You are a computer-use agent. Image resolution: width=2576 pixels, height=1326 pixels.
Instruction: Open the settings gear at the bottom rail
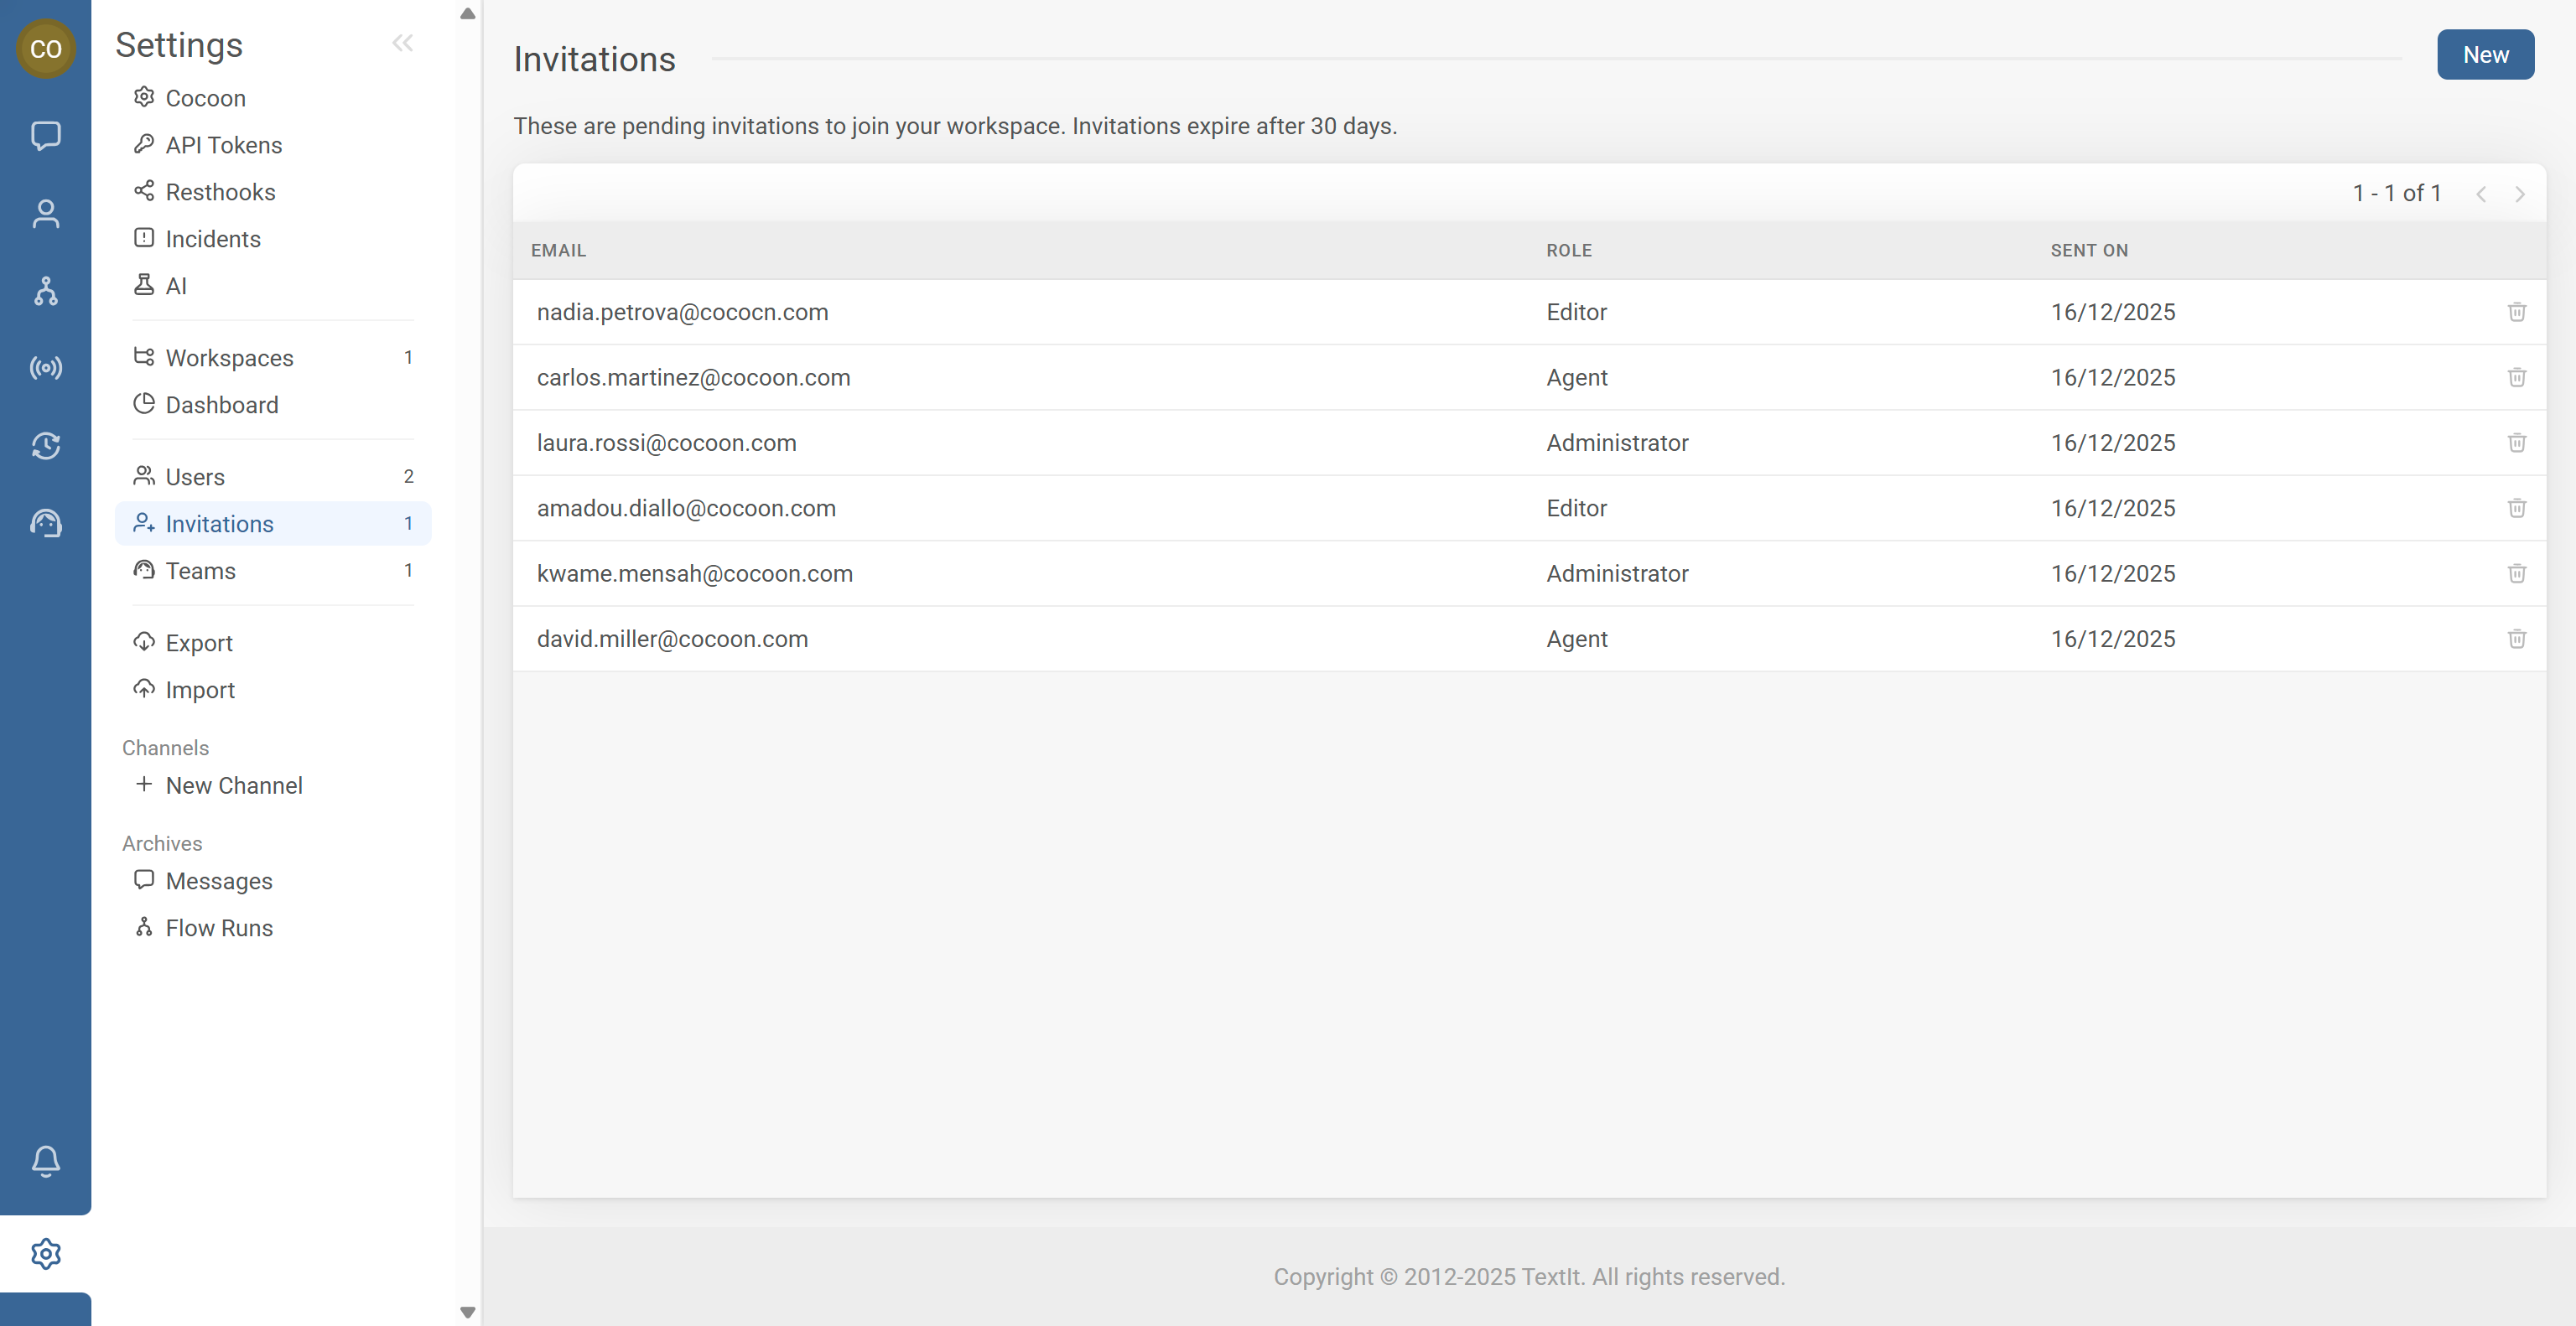point(46,1253)
